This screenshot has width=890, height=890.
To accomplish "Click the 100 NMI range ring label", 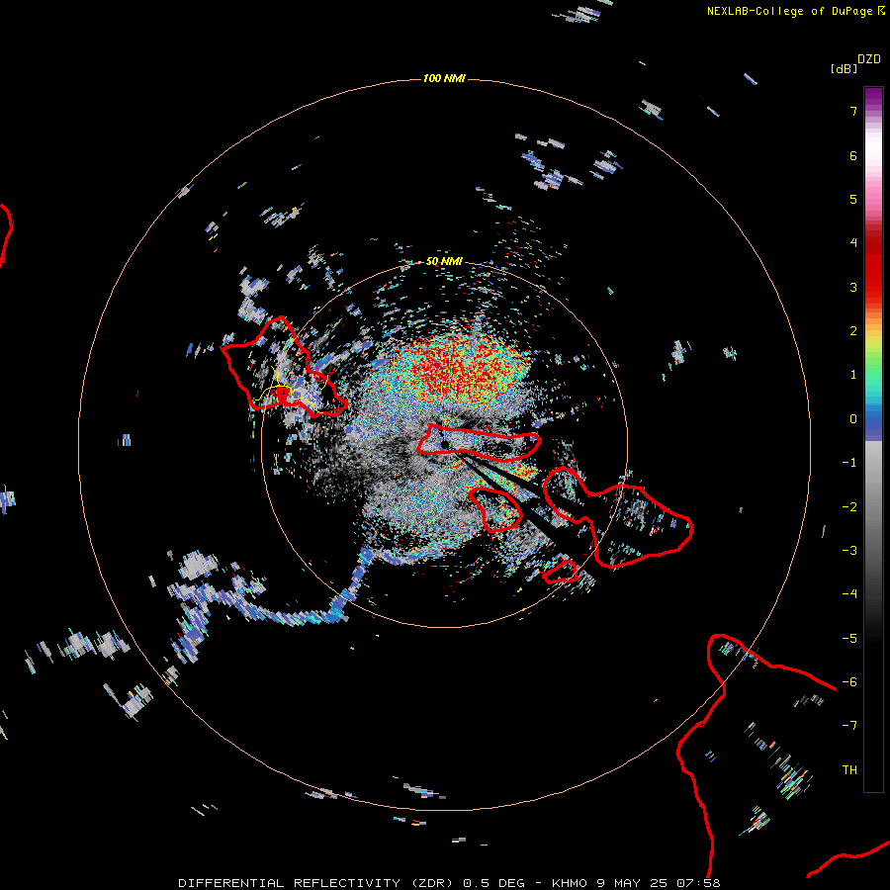I will [x=444, y=78].
